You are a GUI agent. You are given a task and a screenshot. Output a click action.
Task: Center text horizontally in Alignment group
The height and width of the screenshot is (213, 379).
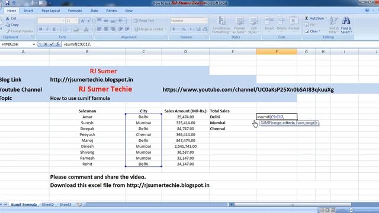click(x=106, y=29)
